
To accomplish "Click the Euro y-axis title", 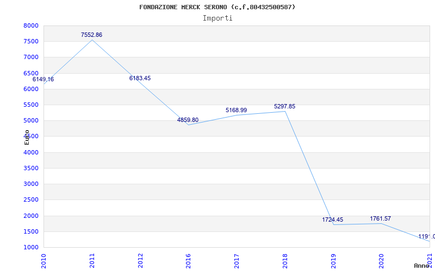I will (27, 137).
